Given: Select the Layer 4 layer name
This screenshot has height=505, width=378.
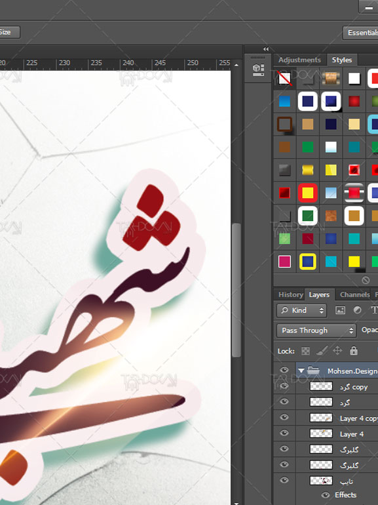Looking at the screenshot, I should 352,434.
